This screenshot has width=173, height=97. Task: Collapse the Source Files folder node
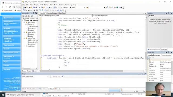click(24, 38)
